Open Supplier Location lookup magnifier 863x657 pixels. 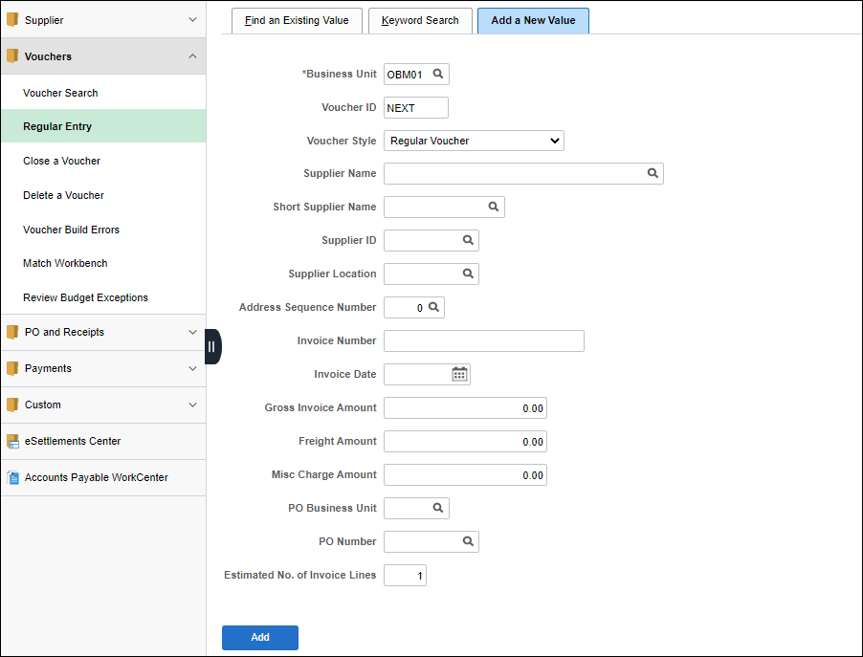[468, 274]
